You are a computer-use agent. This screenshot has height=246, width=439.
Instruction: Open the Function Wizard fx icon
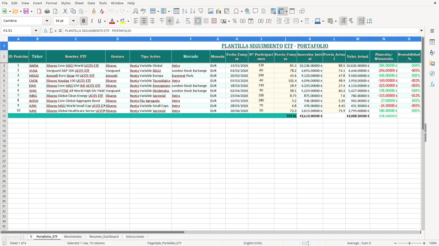[x=46, y=31]
